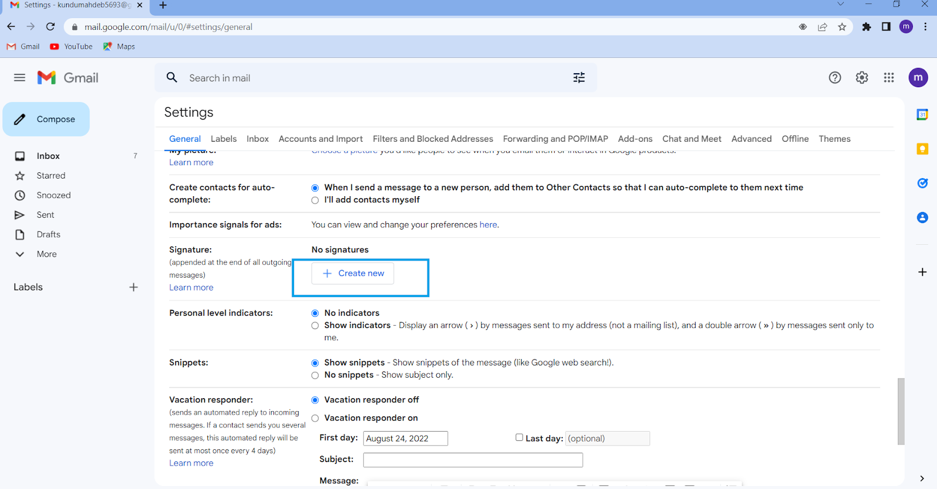Open Google Keep side panel icon
Screen dimensions: 937x489
click(922, 149)
